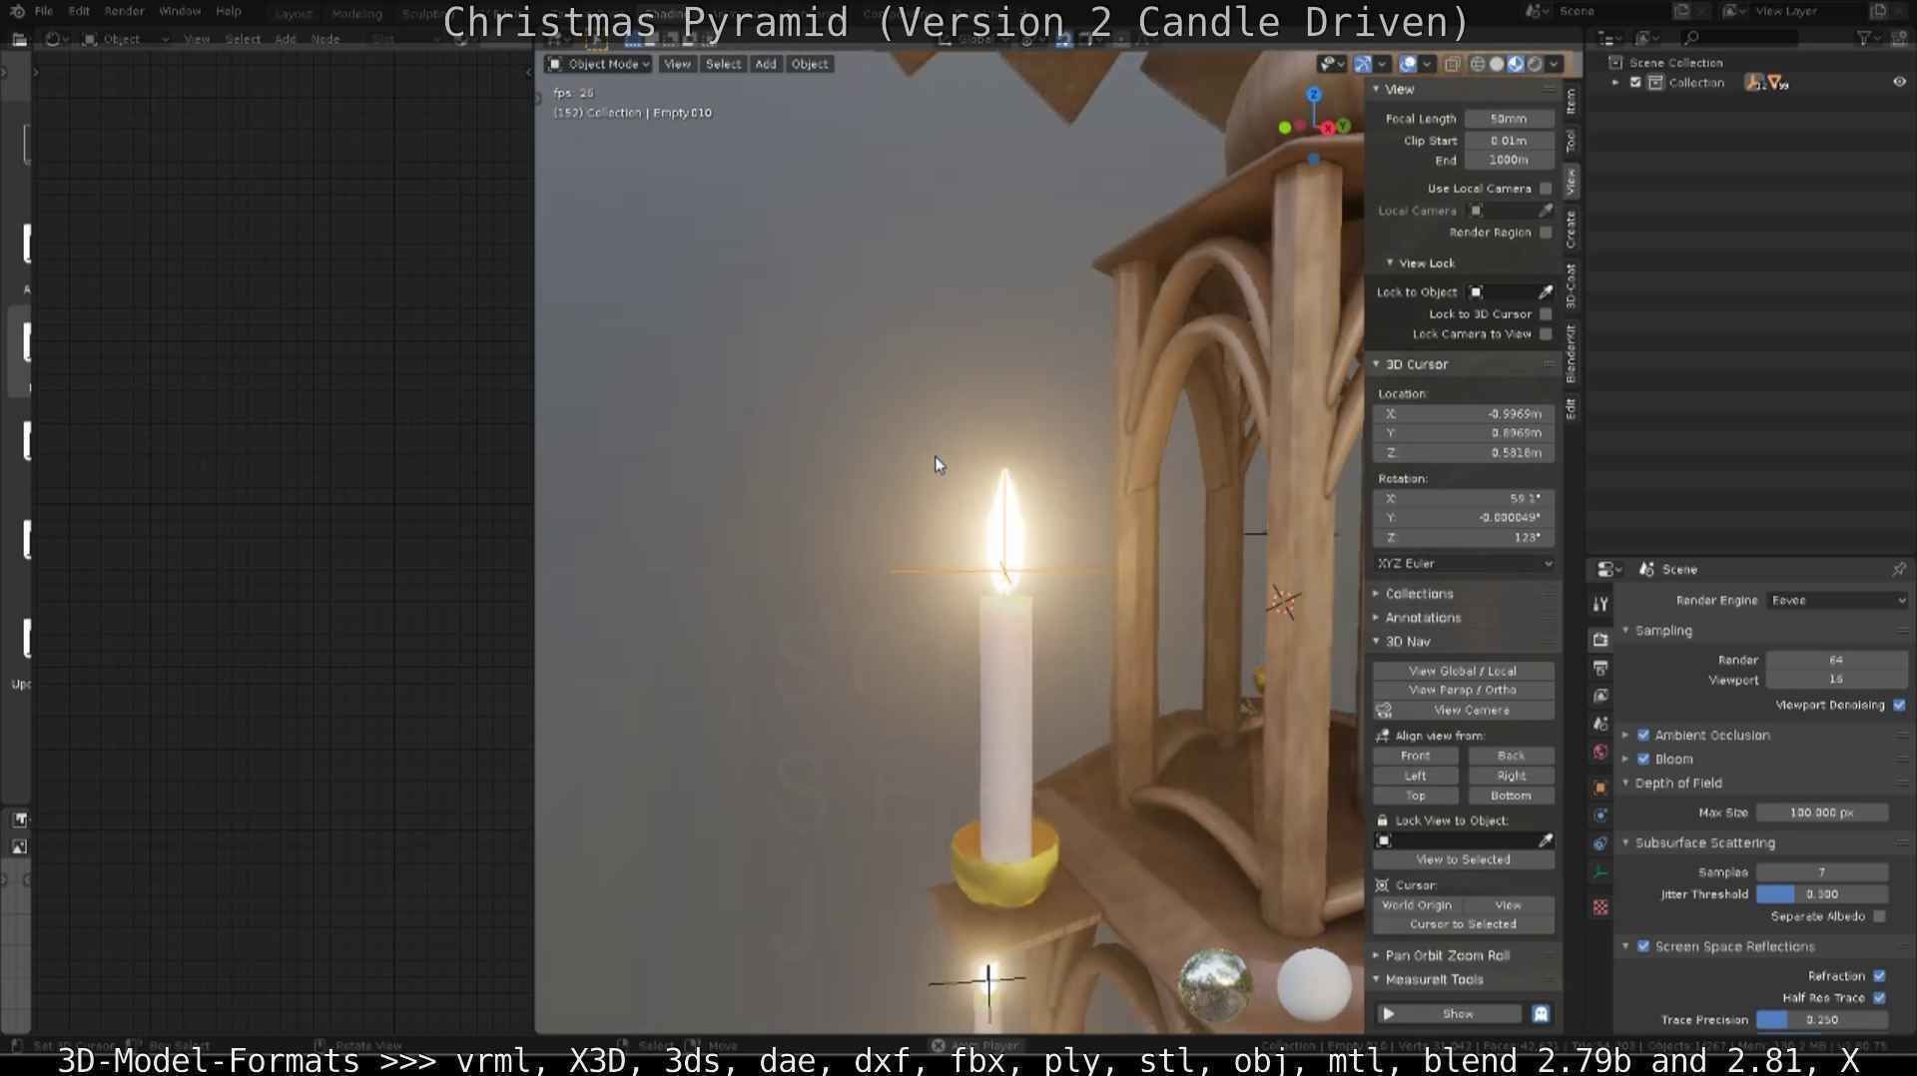
Task: Open the World properties tab icon
Action: pyautogui.click(x=1600, y=752)
